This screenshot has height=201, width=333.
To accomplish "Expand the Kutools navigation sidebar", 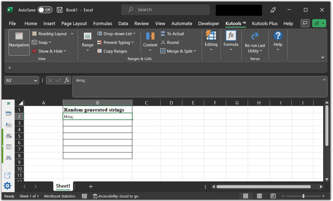I will 8,103.
